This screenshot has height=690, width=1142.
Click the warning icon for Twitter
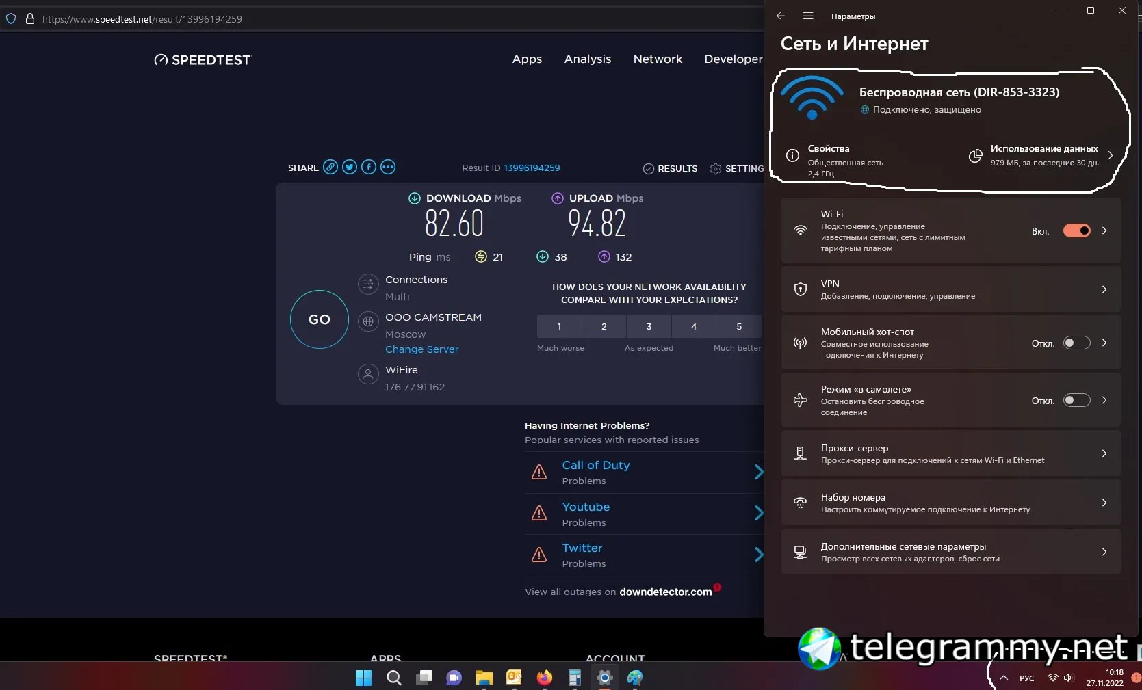[x=539, y=554]
